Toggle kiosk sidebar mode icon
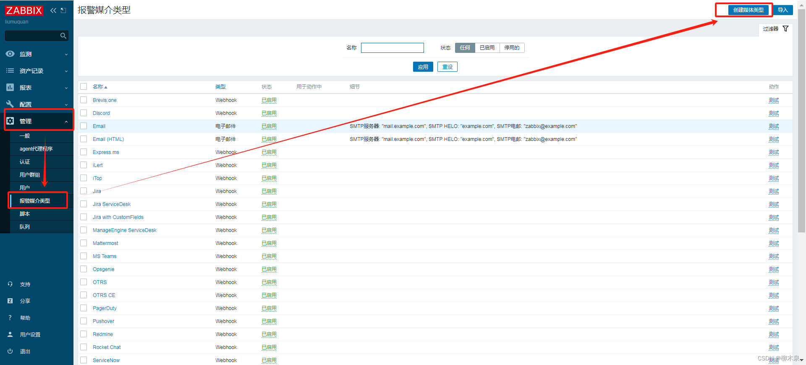This screenshot has height=365, width=806. 63,10
